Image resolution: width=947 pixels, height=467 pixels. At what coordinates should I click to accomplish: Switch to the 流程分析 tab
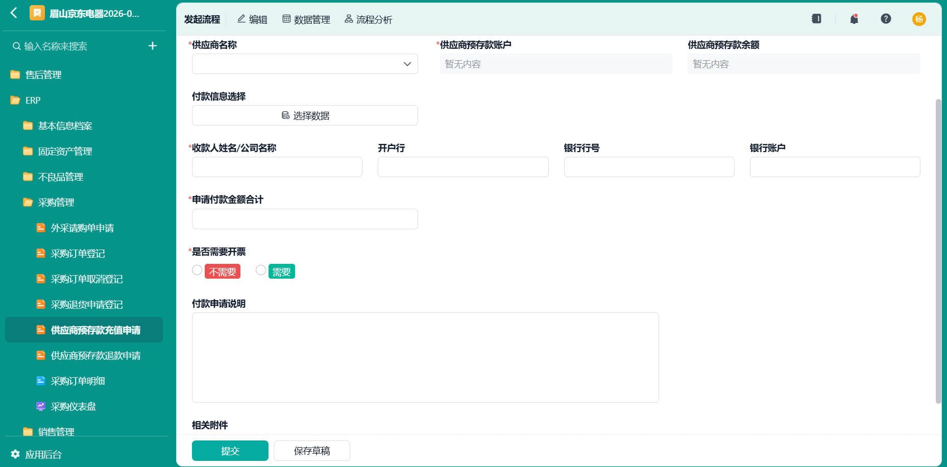tap(369, 19)
